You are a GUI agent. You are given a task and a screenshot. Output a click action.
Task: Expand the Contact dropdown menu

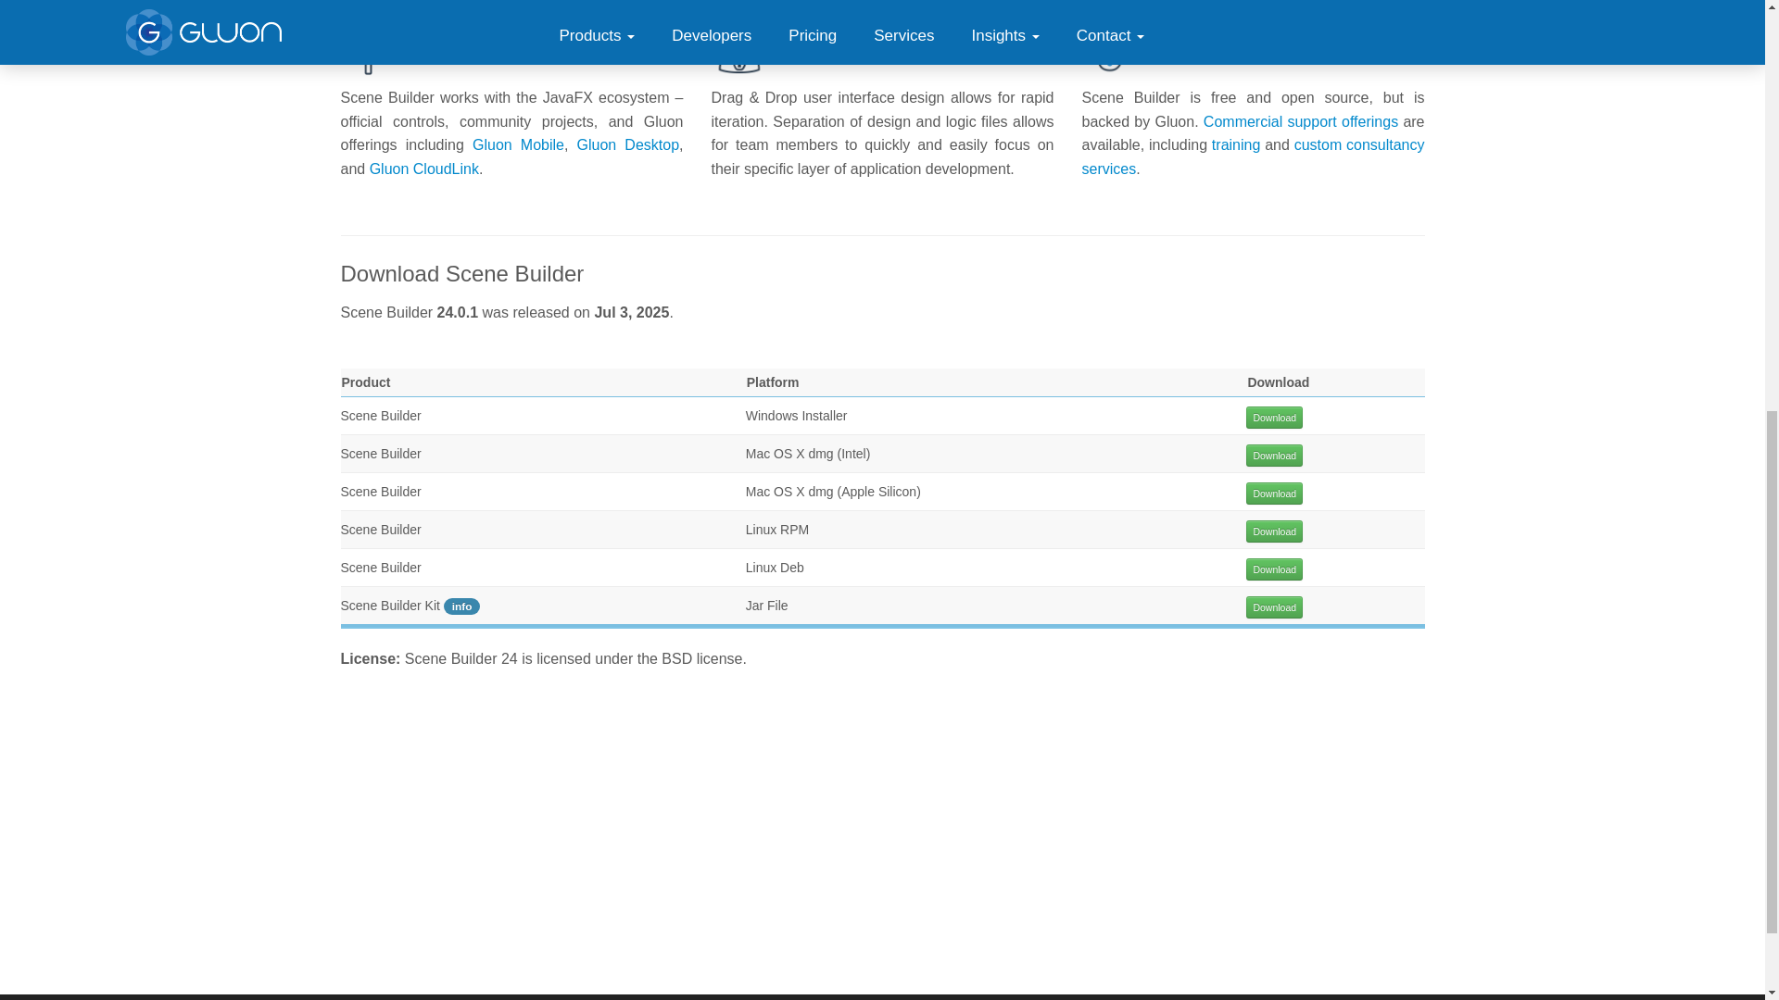[1110, 36]
